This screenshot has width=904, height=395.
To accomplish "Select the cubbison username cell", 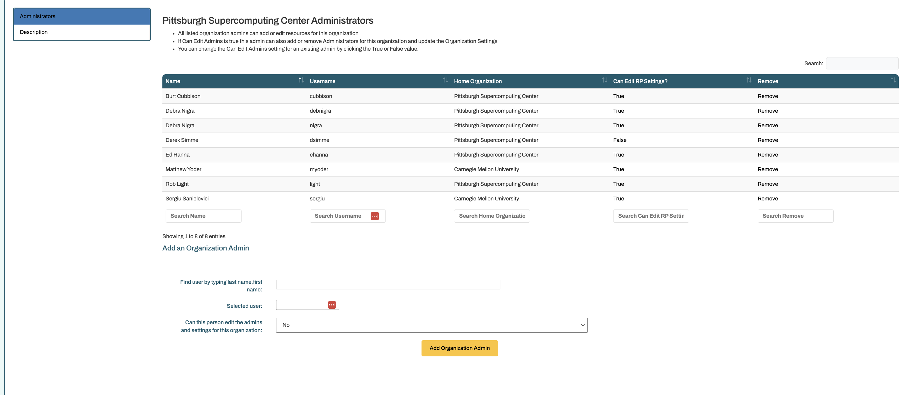I will point(321,96).
